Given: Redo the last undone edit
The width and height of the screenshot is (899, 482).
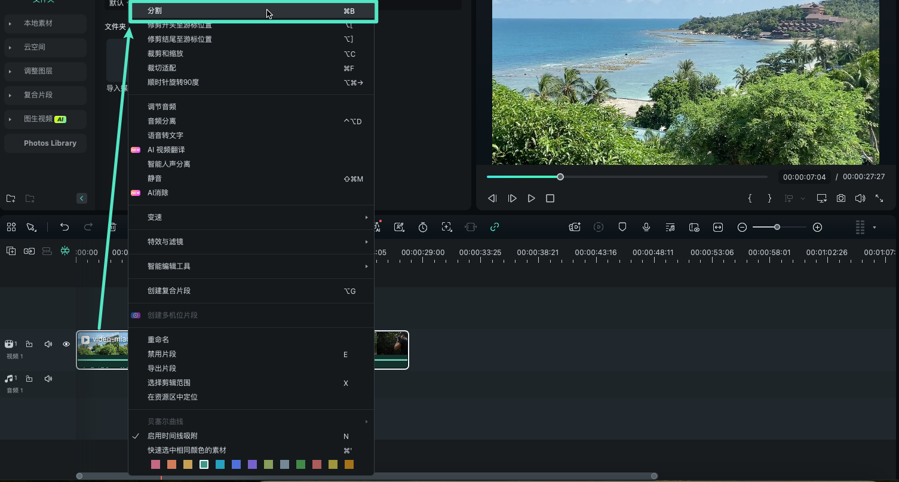Looking at the screenshot, I should pos(88,227).
